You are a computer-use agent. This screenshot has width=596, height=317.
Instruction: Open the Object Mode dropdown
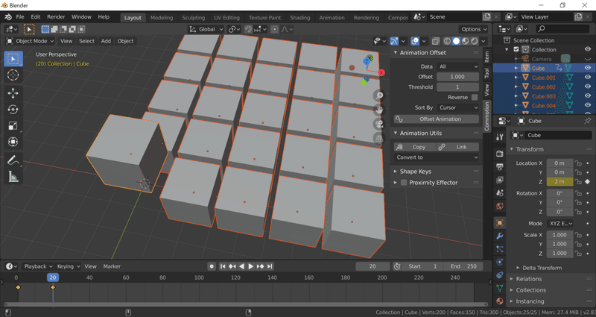(31, 41)
